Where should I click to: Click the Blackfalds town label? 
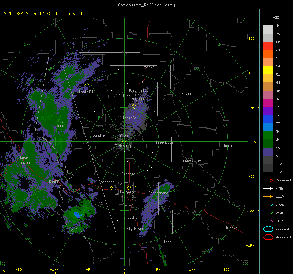pos(138,90)
